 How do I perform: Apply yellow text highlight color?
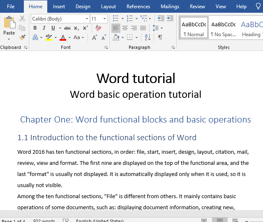[x=49, y=37]
